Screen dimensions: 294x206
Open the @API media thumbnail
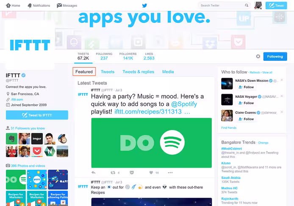point(58,179)
